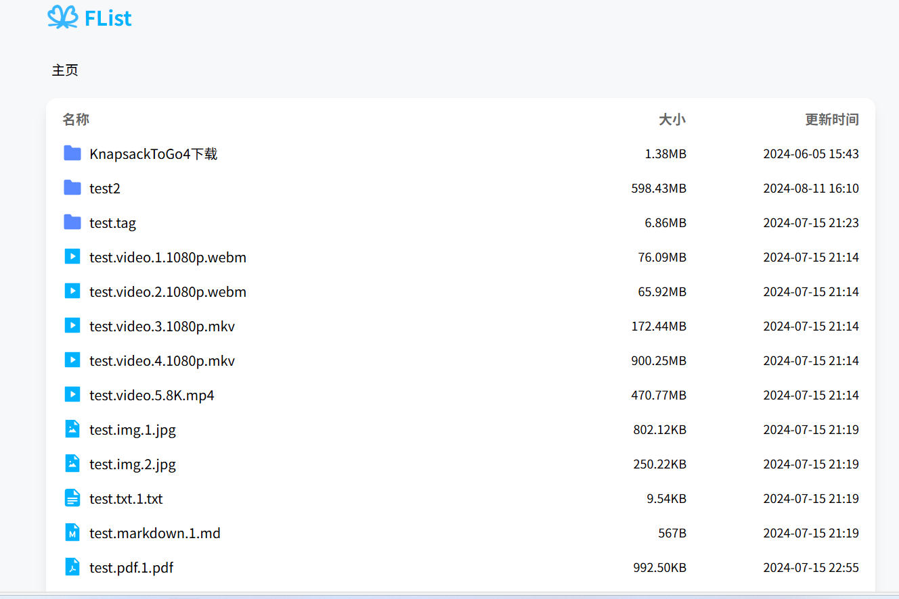Play the test.video.5.8K.mp4 file name
This screenshot has height=599, width=899.
(x=152, y=396)
